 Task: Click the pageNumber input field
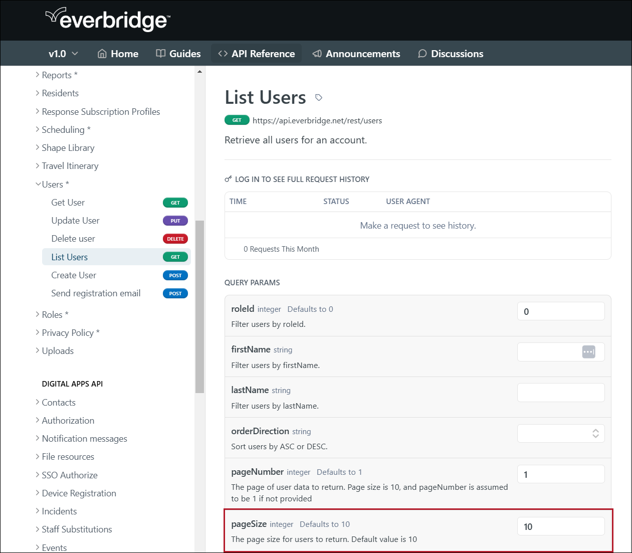coord(561,474)
